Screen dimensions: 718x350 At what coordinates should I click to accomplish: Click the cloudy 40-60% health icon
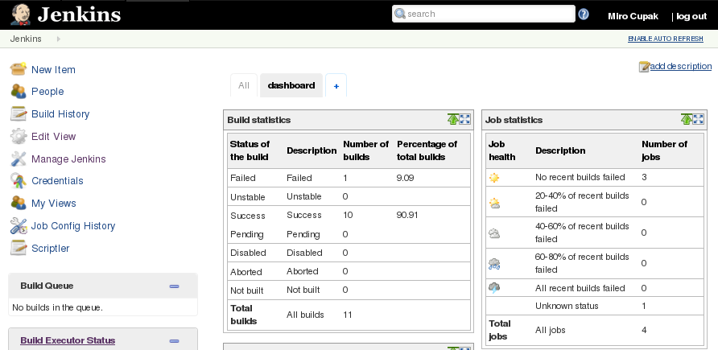[x=494, y=233]
